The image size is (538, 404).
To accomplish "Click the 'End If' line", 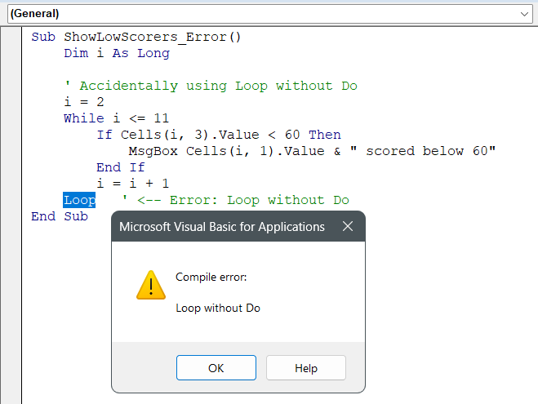I will [x=121, y=167].
